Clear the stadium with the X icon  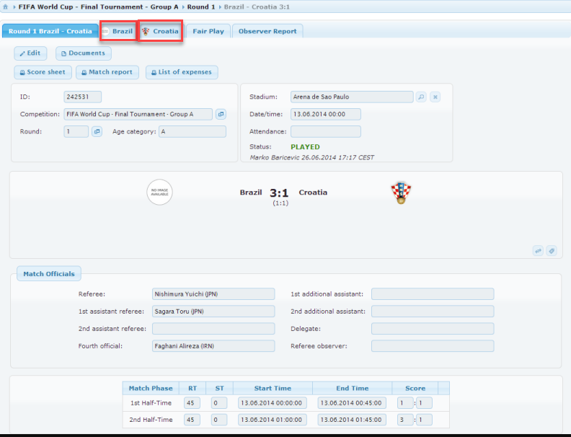coord(435,97)
